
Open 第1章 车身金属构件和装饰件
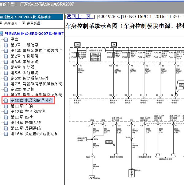[x=36, y=50]
